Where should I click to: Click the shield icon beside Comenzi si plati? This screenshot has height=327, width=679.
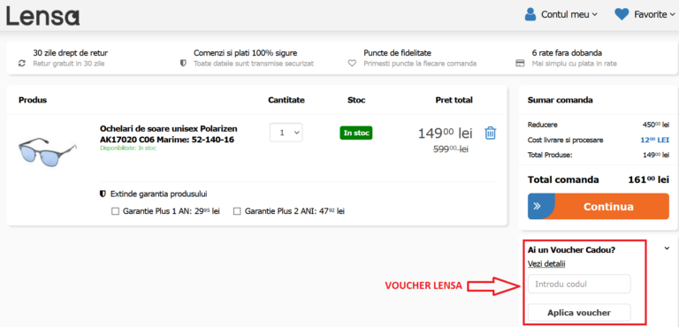(x=183, y=64)
